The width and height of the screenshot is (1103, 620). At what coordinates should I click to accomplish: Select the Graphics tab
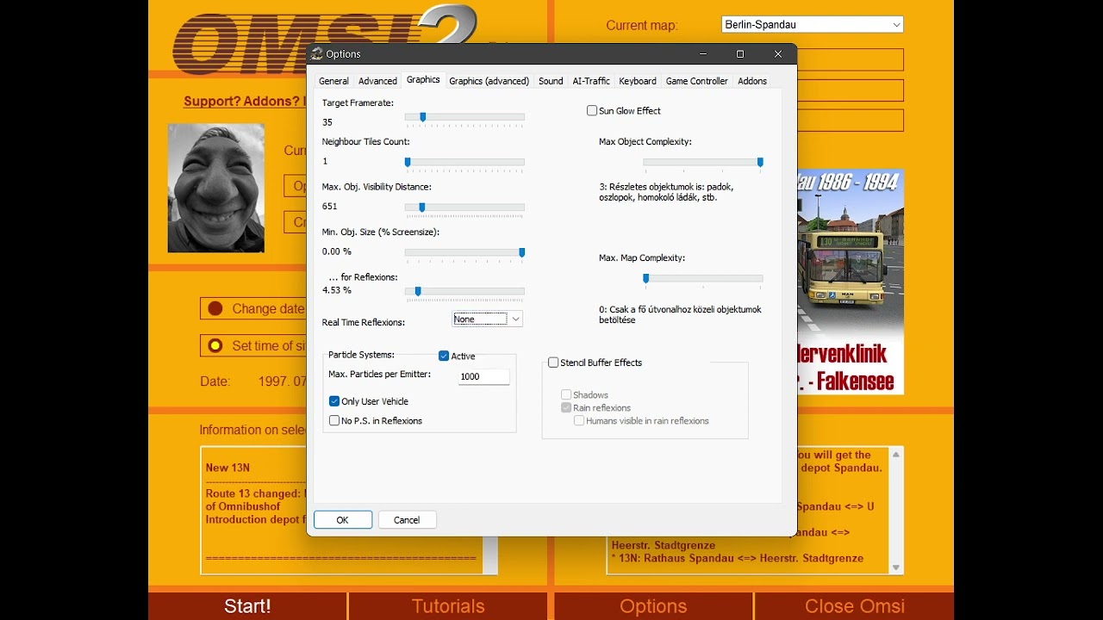(x=423, y=80)
